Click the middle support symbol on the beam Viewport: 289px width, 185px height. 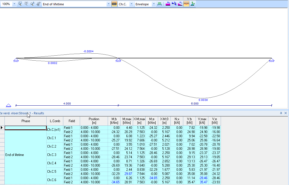(x=118, y=60)
